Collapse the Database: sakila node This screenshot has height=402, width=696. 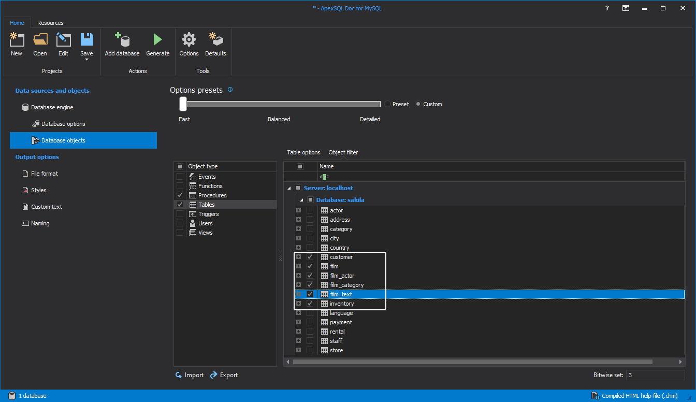[x=301, y=200]
